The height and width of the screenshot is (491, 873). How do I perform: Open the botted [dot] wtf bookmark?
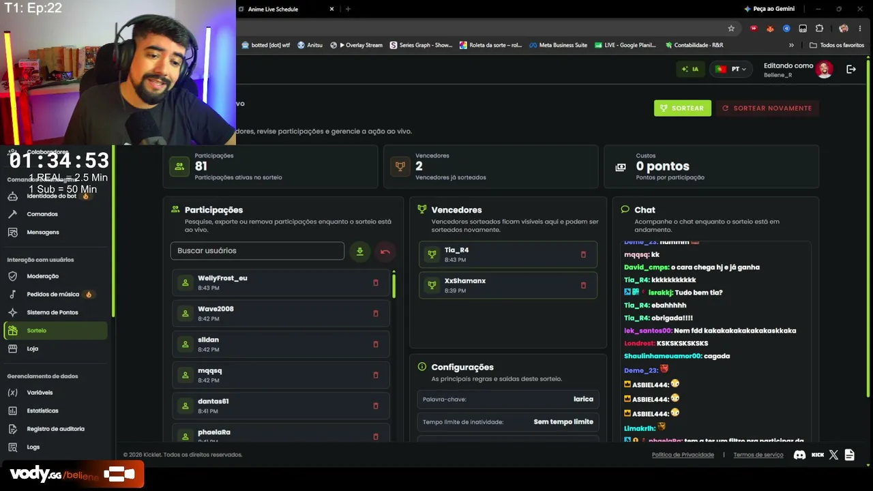coord(266,45)
